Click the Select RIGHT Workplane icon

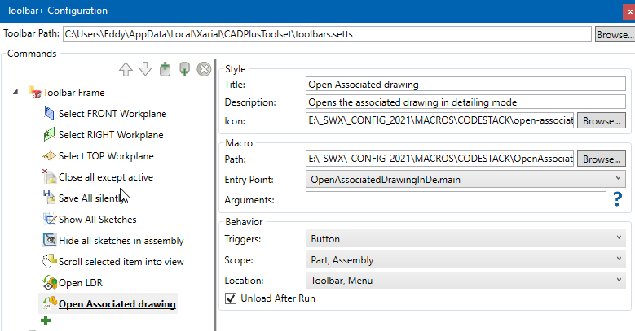49,134
